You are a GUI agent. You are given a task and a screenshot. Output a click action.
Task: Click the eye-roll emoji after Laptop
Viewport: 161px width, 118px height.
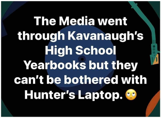(x=131, y=94)
